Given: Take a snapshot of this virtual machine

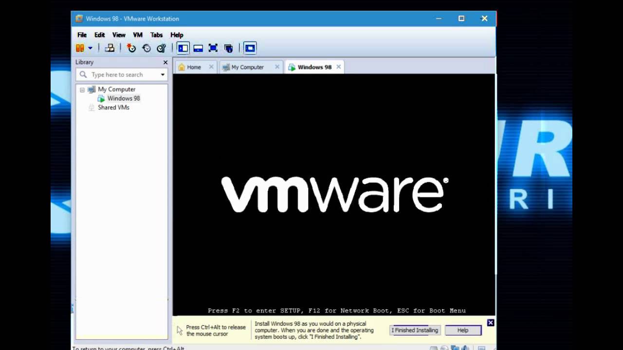Looking at the screenshot, I should [x=131, y=48].
